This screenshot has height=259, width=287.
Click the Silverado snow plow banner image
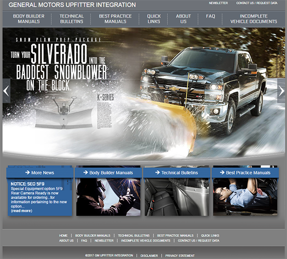tap(143, 91)
